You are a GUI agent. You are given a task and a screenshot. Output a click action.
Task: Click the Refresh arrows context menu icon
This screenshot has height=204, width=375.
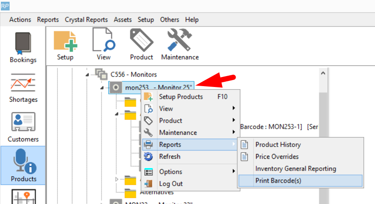pyautogui.click(x=148, y=157)
